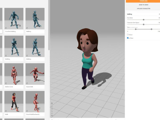Click the Send to Aero button
The image size is (160, 120).
[143, 5]
